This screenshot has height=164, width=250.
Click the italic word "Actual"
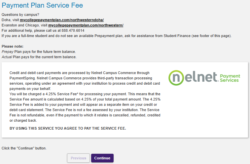point(7,57)
